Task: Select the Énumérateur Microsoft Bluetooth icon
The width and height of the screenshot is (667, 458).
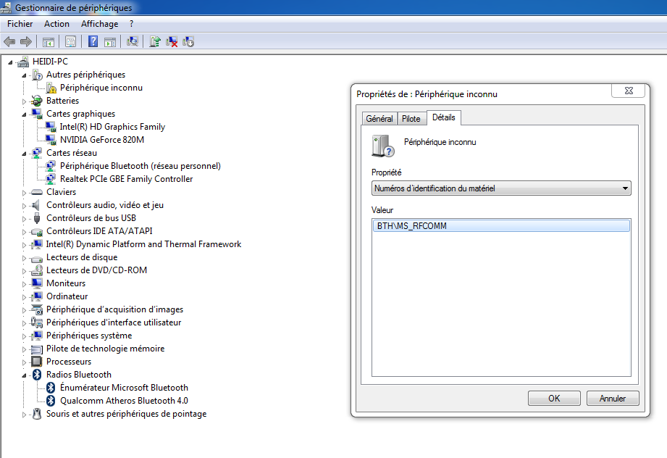Action: coord(51,387)
